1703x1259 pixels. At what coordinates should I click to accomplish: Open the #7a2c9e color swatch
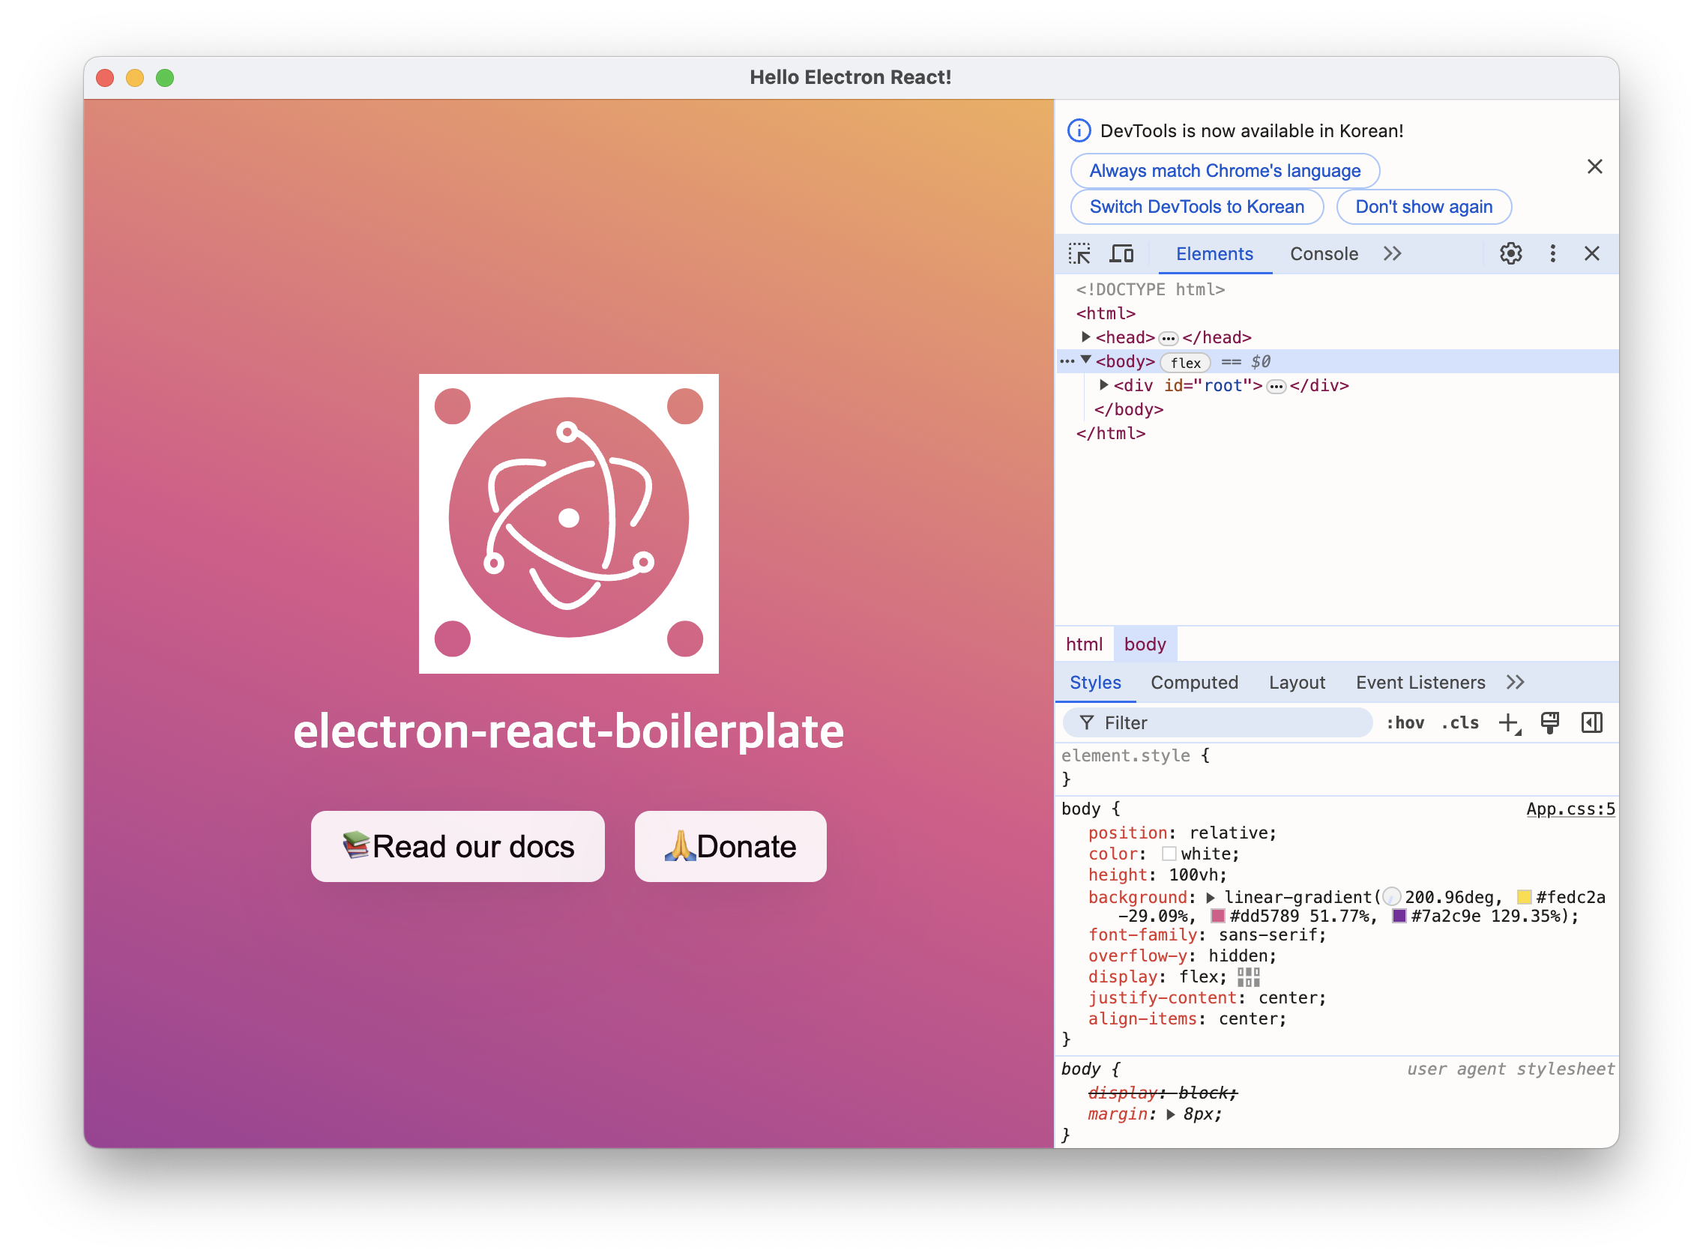1399,917
